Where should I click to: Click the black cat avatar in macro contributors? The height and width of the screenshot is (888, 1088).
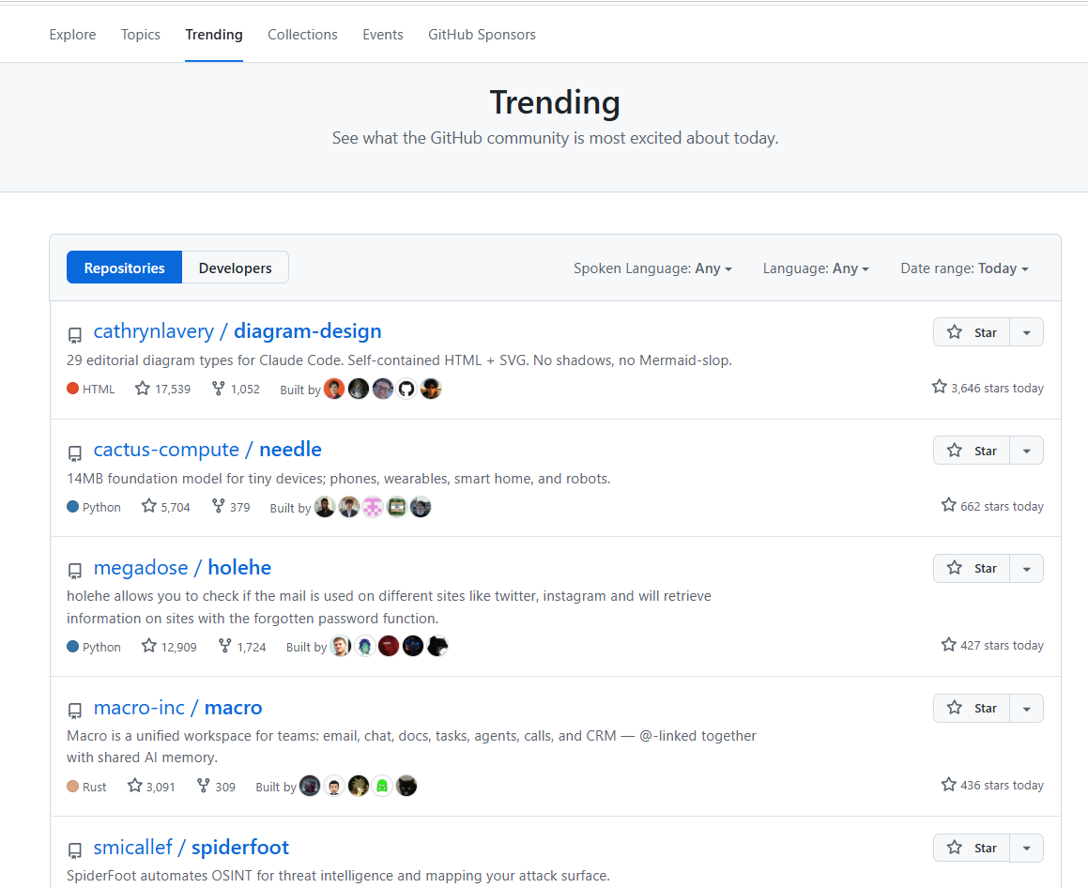pyautogui.click(x=406, y=786)
